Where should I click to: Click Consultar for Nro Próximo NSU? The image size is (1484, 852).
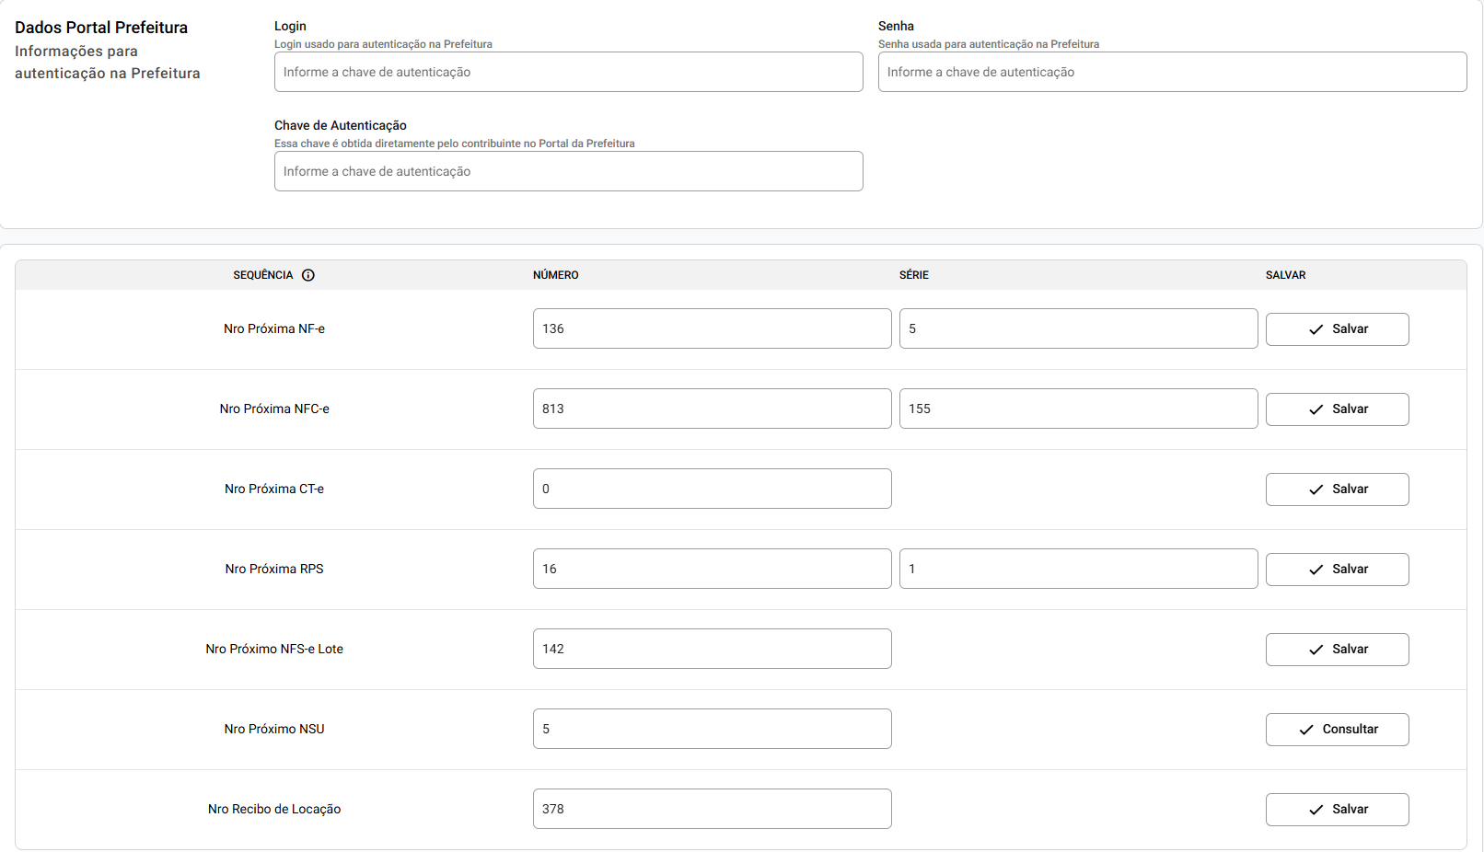pos(1337,730)
